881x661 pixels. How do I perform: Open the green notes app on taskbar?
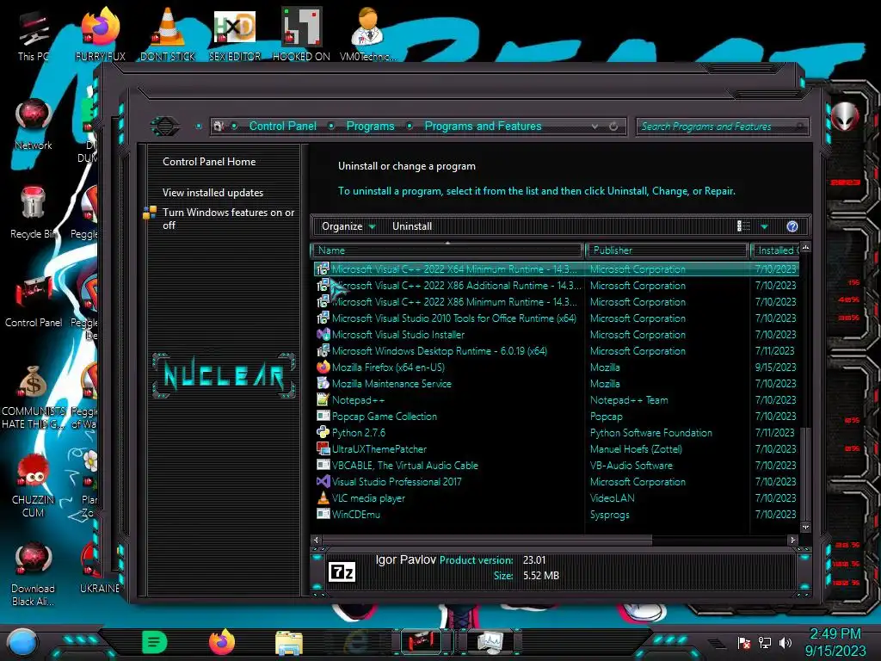tap(155, 642)
